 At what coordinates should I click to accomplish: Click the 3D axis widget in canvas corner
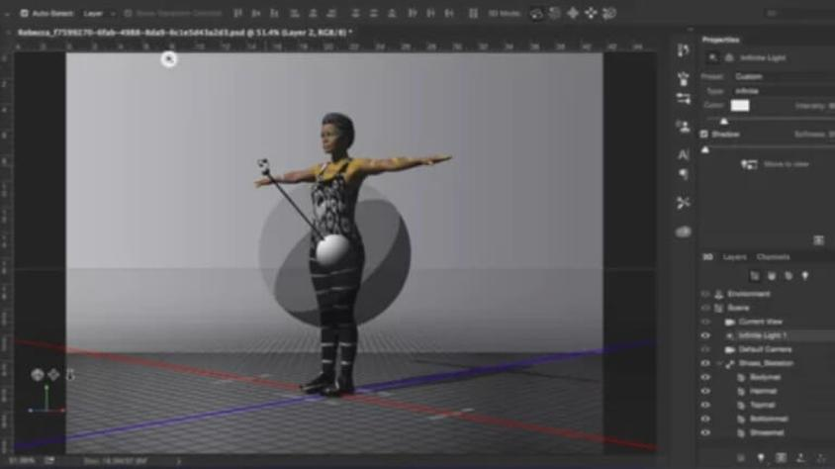click(46, 400)
